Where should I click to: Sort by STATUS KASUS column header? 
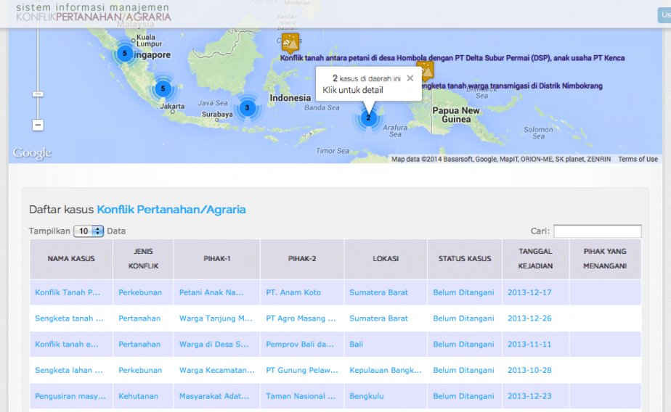(465, 258)
